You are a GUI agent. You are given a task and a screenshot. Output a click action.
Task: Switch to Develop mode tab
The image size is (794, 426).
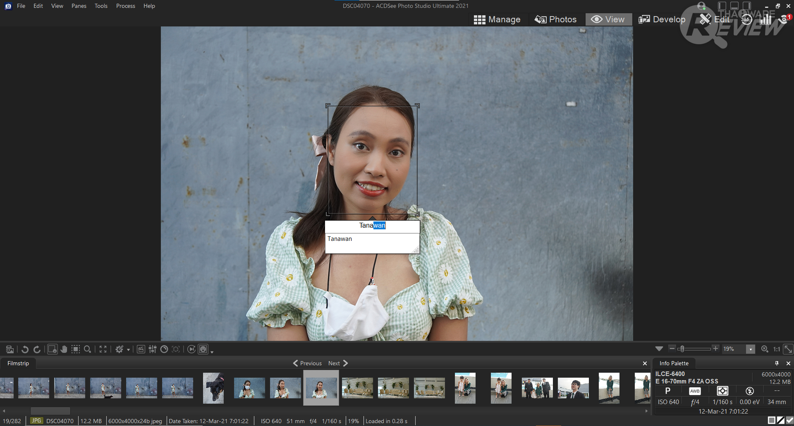[662, 19]
